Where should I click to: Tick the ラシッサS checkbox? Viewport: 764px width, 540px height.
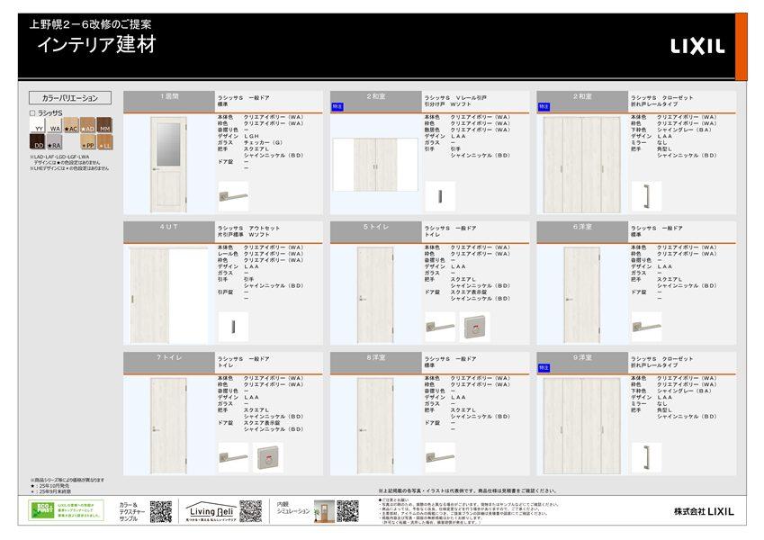33,114
